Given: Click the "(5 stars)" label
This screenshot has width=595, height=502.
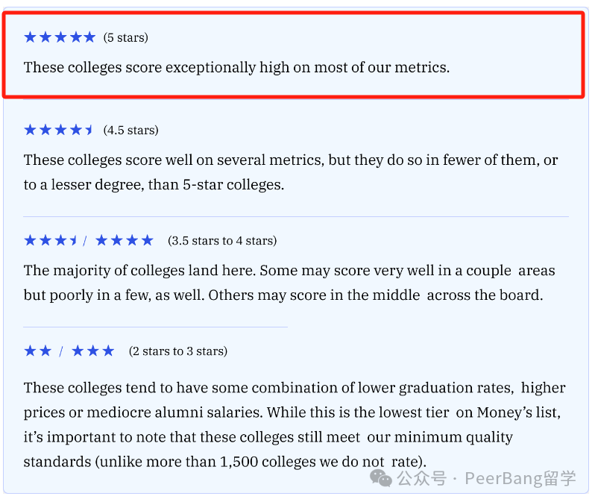Looking at the screenshot, I should (x=125, y=37).
